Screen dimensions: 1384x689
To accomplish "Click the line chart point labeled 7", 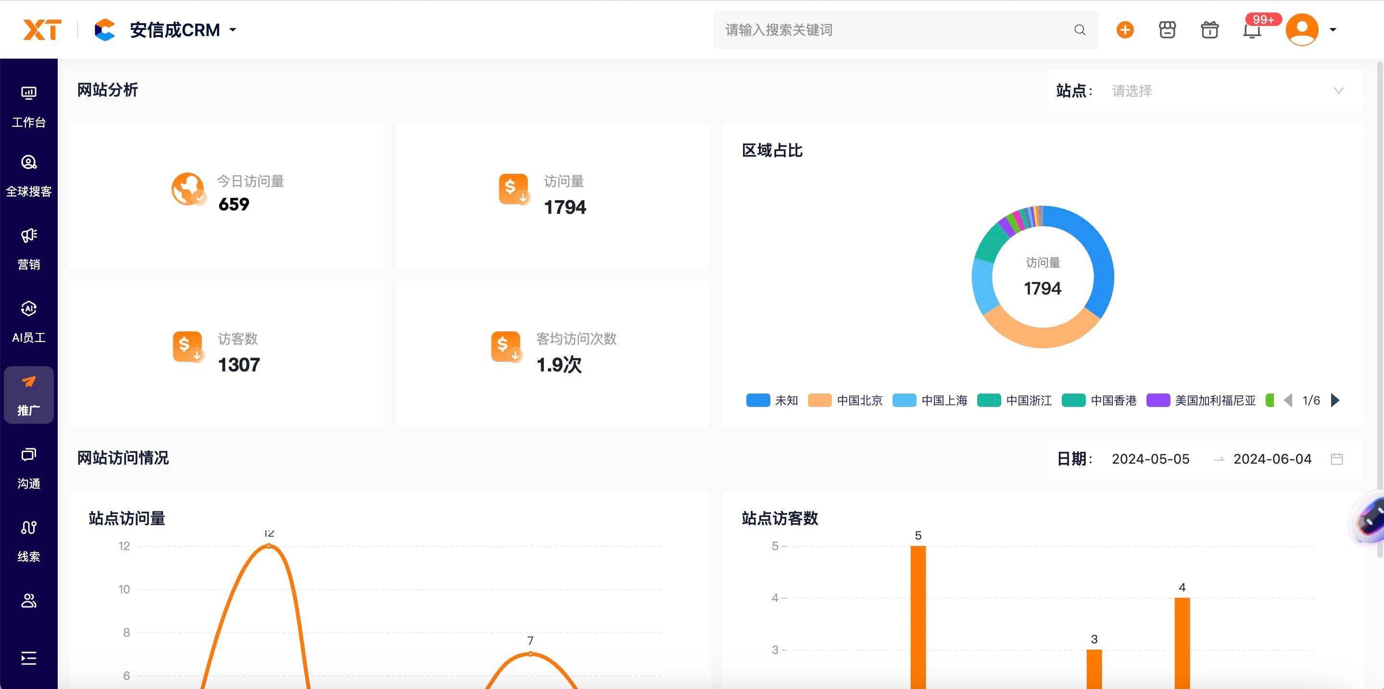I will pos(530,653).
